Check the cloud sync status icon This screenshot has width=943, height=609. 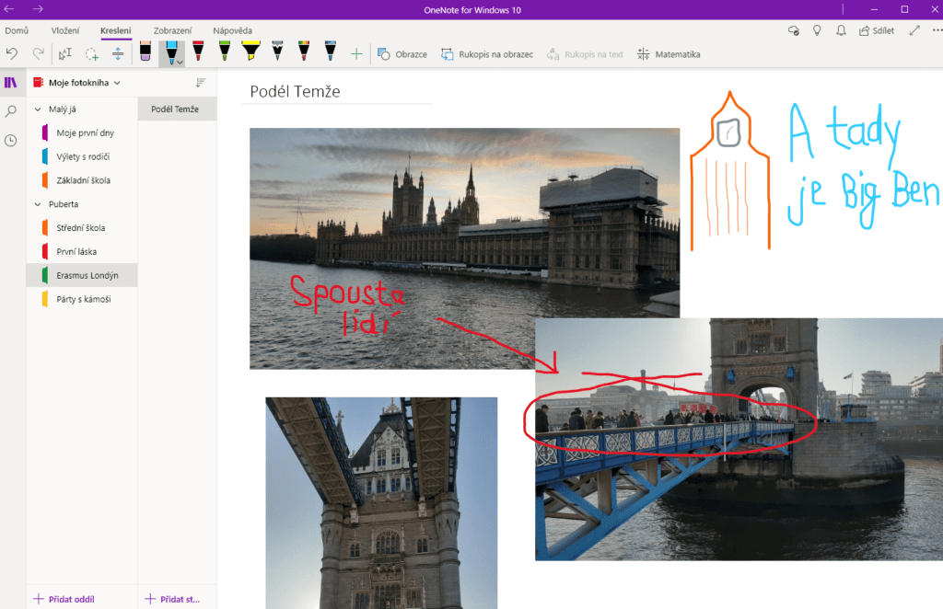point(793,30)
